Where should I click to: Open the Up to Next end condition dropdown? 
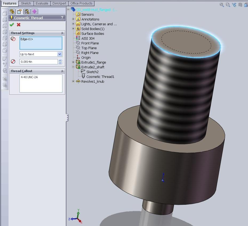59,54
